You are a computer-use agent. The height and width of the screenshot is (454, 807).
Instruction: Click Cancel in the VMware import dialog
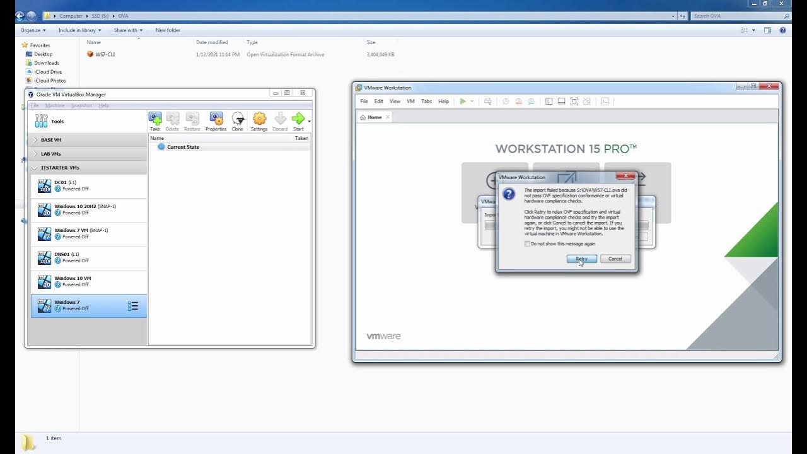(615, 259)
